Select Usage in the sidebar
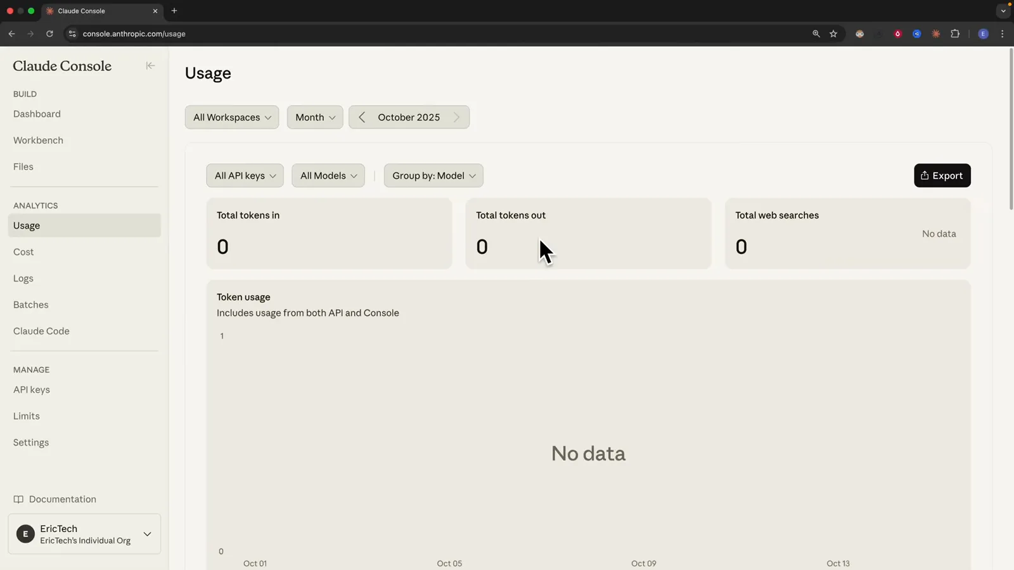This screenshot has width=1014, height=570. point(84,225)
